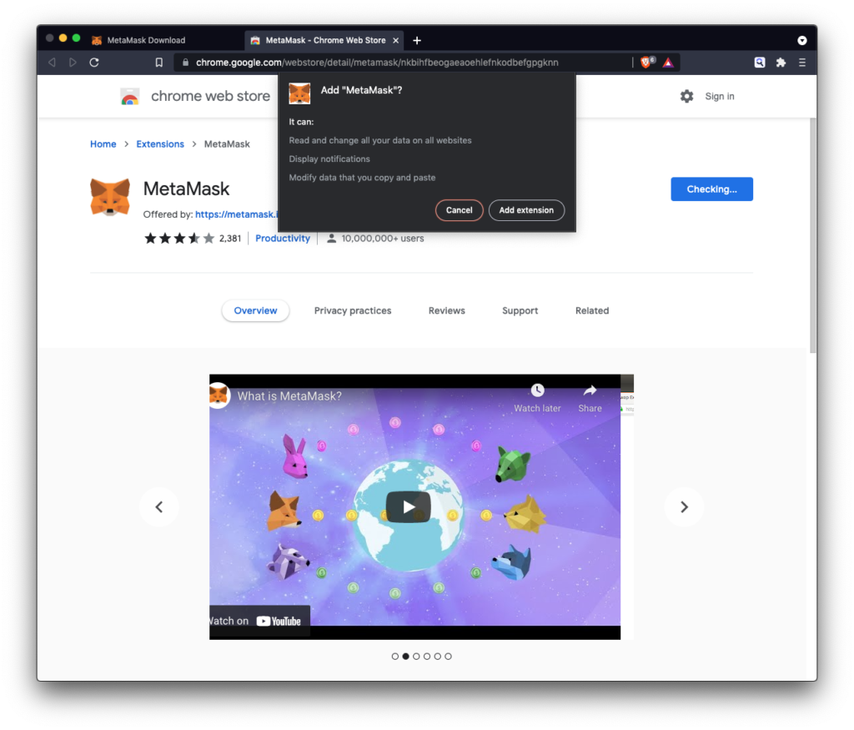This screenshot has width=854, height=730.
Task: Click Add extension in the dialog
Action: coord(526,210)
